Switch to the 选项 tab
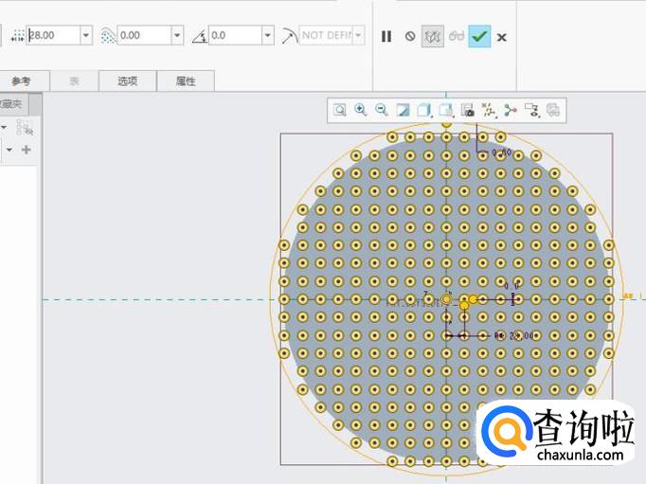The image size is (646, 484). click(128, 81)
